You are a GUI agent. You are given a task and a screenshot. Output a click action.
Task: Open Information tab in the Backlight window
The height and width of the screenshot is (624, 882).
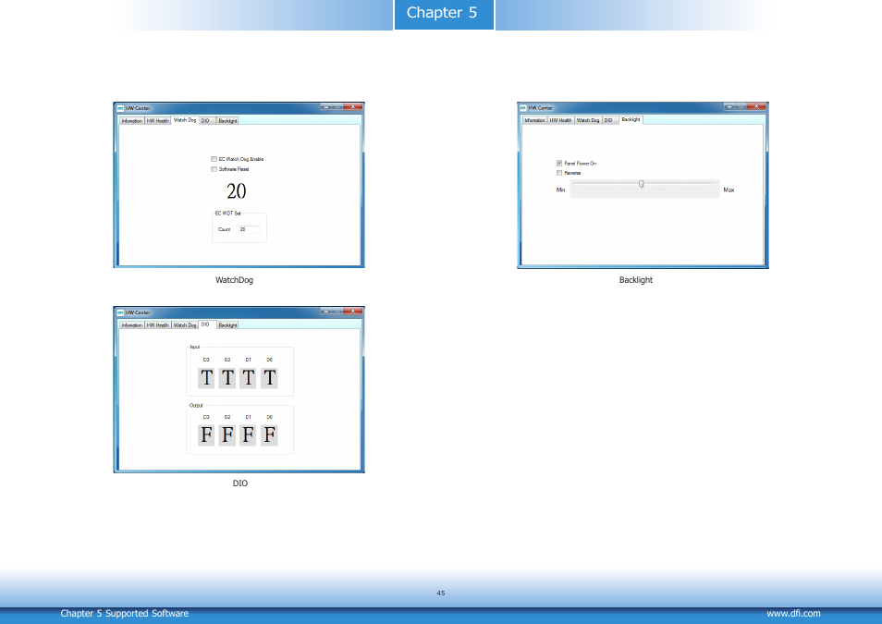534,120
